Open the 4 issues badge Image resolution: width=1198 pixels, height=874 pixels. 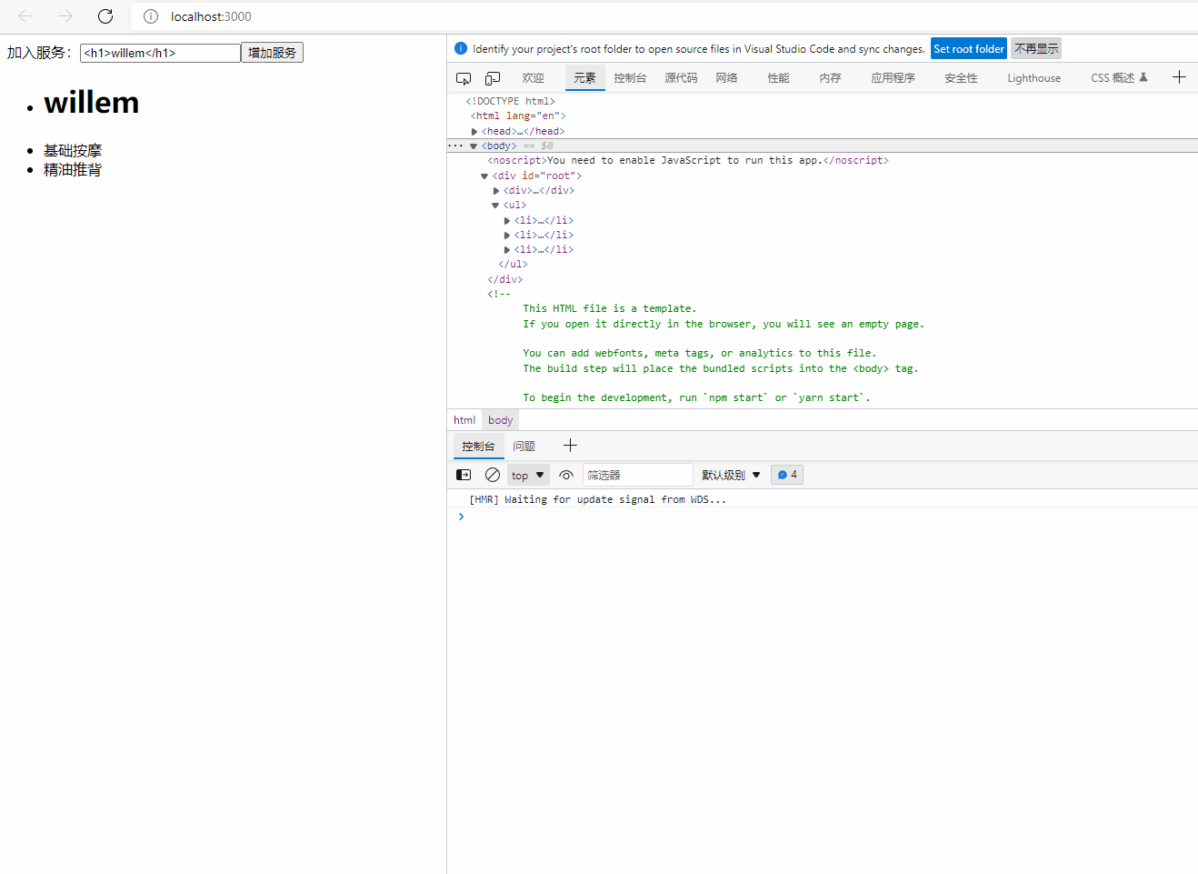(x=787, y=475)
